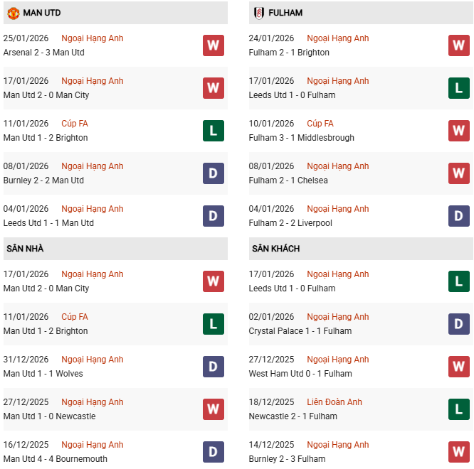Click the W badge for West Ham 0 - 1 Fulham
Screen dimensions: 474x469
459,367
